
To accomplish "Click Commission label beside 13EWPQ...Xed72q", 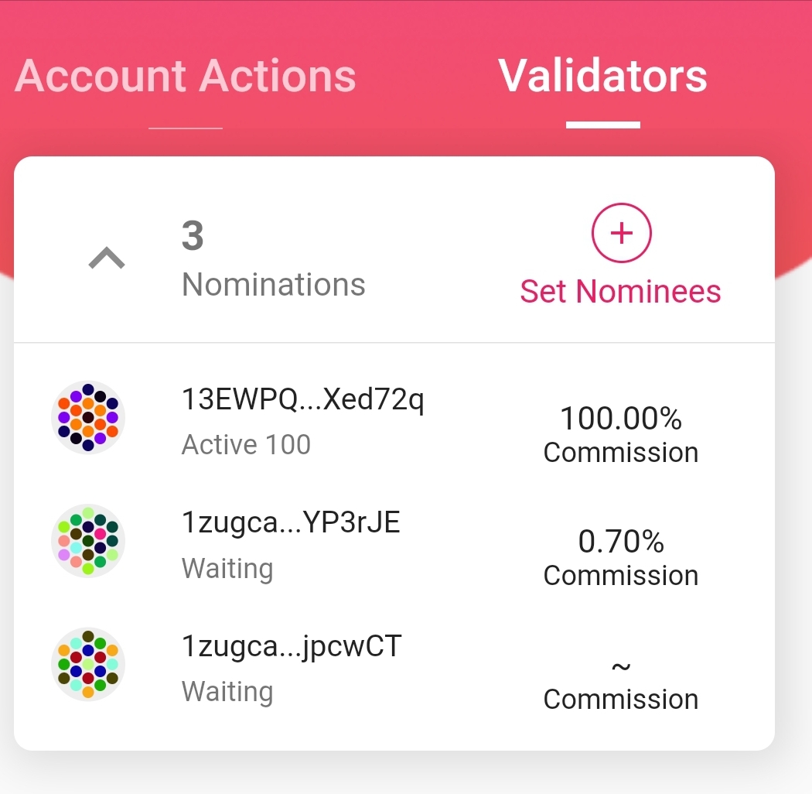I will click(621, 453).
